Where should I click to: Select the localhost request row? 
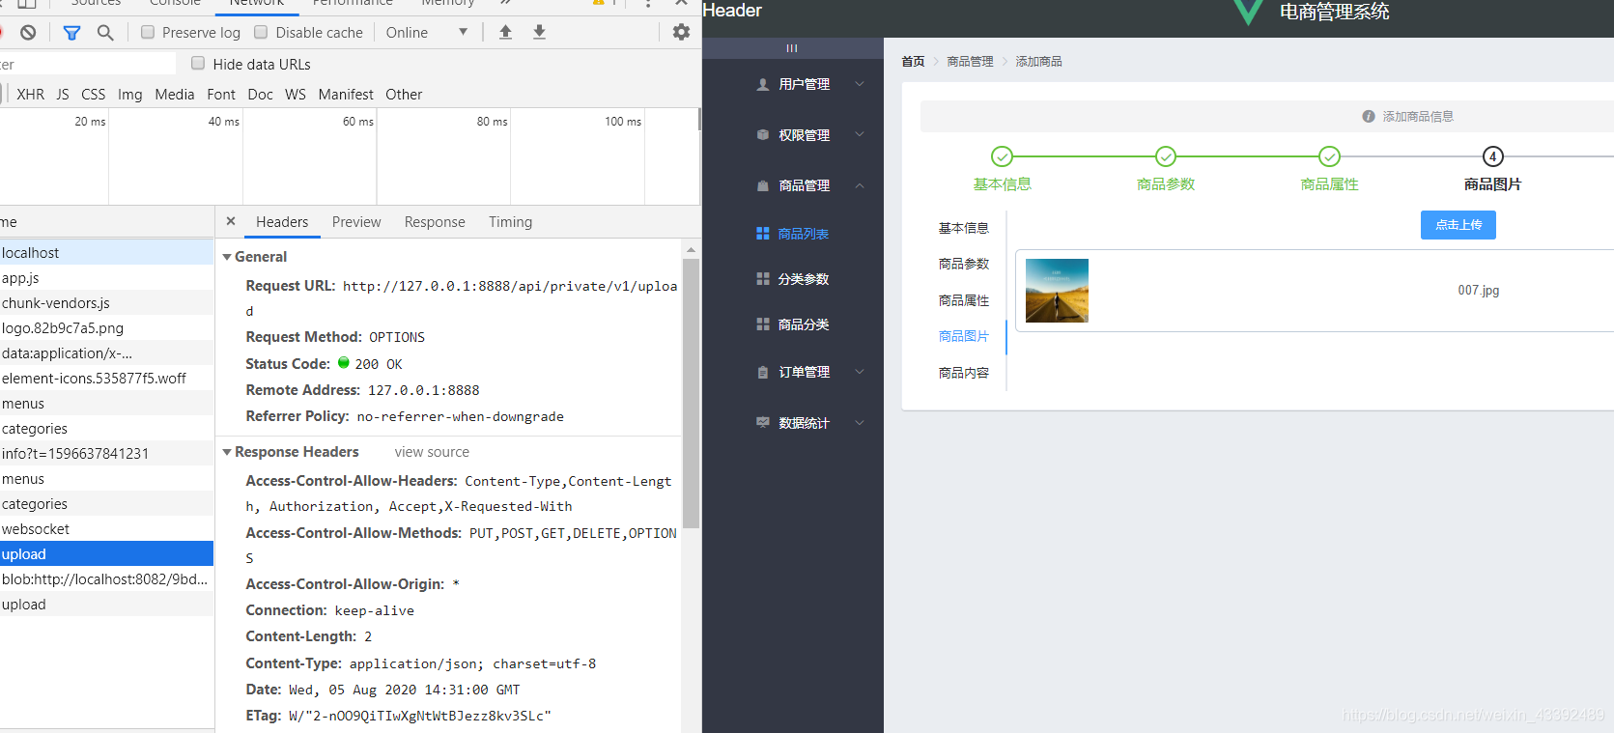click(106, 252)
